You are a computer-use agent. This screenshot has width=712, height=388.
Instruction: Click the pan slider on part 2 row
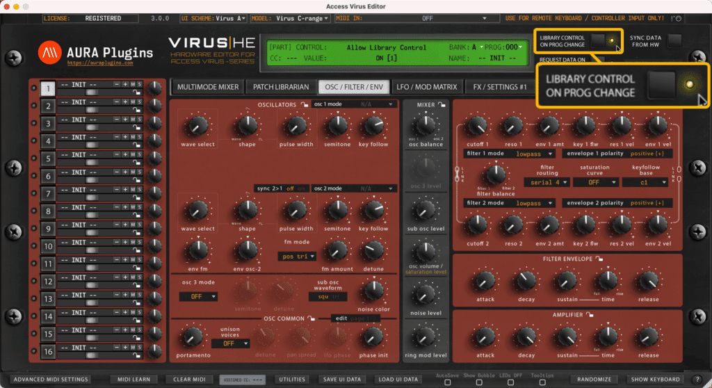(x=92, y=110)
